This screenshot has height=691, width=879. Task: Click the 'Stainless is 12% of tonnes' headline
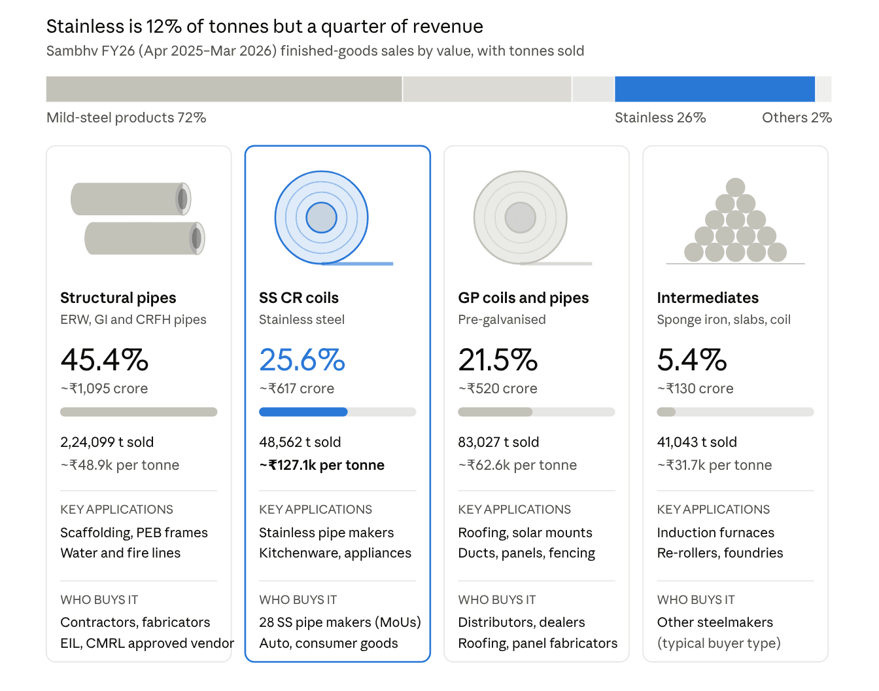[x=265, y=26]
